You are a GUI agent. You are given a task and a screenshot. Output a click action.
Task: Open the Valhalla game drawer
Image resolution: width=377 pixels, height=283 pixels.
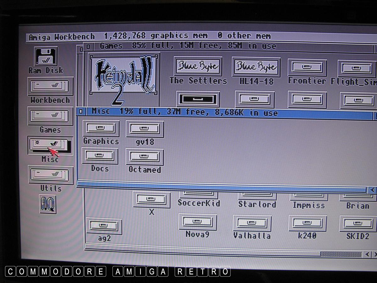coord(252,223)
